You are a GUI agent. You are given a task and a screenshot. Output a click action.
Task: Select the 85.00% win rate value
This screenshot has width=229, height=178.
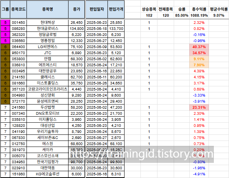click(x=182, y=16)
